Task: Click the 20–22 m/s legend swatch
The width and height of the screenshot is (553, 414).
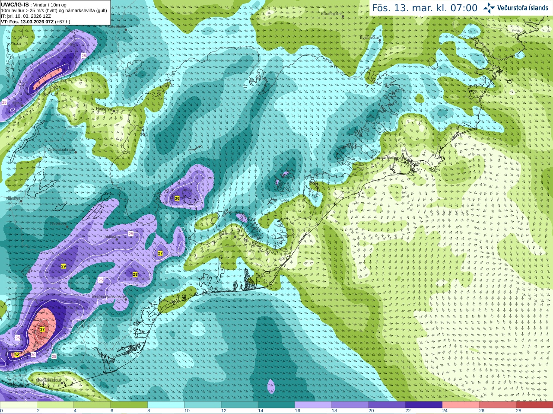Action: [387, 405]
